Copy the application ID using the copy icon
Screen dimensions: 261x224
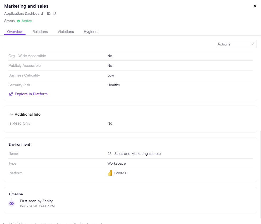[54, 13]
